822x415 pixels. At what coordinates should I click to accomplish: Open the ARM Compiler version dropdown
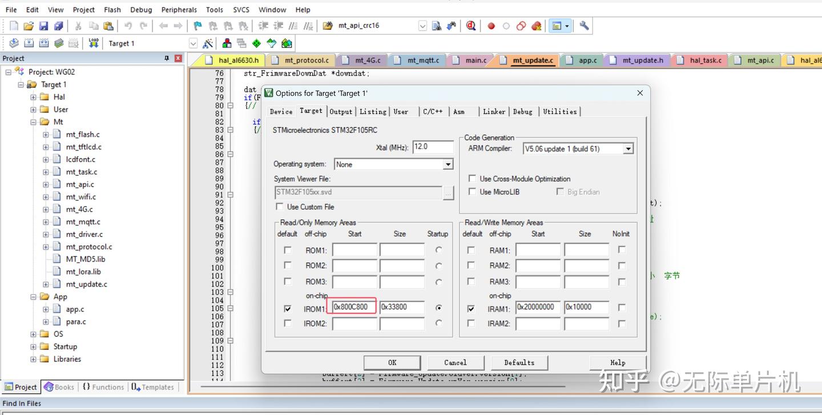(x=627, y=148)
